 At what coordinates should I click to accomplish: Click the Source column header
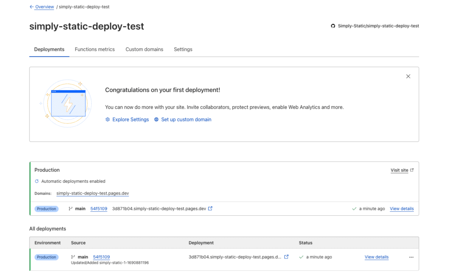point(78,243)
